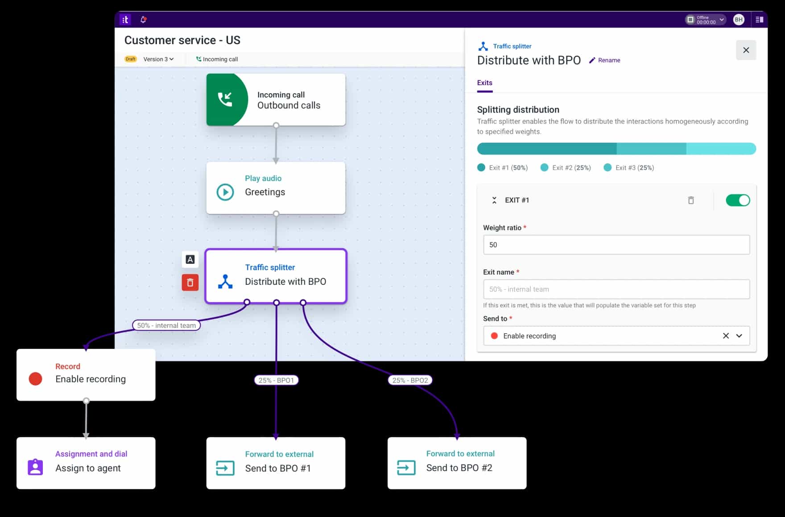785x517 pixels.
Task: Open the Version 3 dropdown
Action: click(158, 59)
